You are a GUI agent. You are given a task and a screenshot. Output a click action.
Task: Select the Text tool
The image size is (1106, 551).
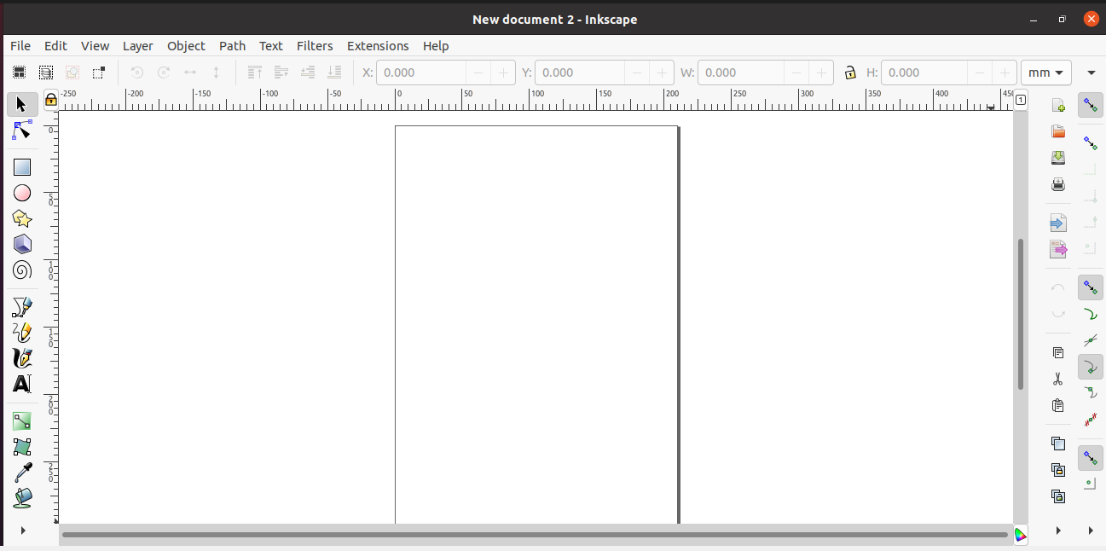tap(22, 384)
